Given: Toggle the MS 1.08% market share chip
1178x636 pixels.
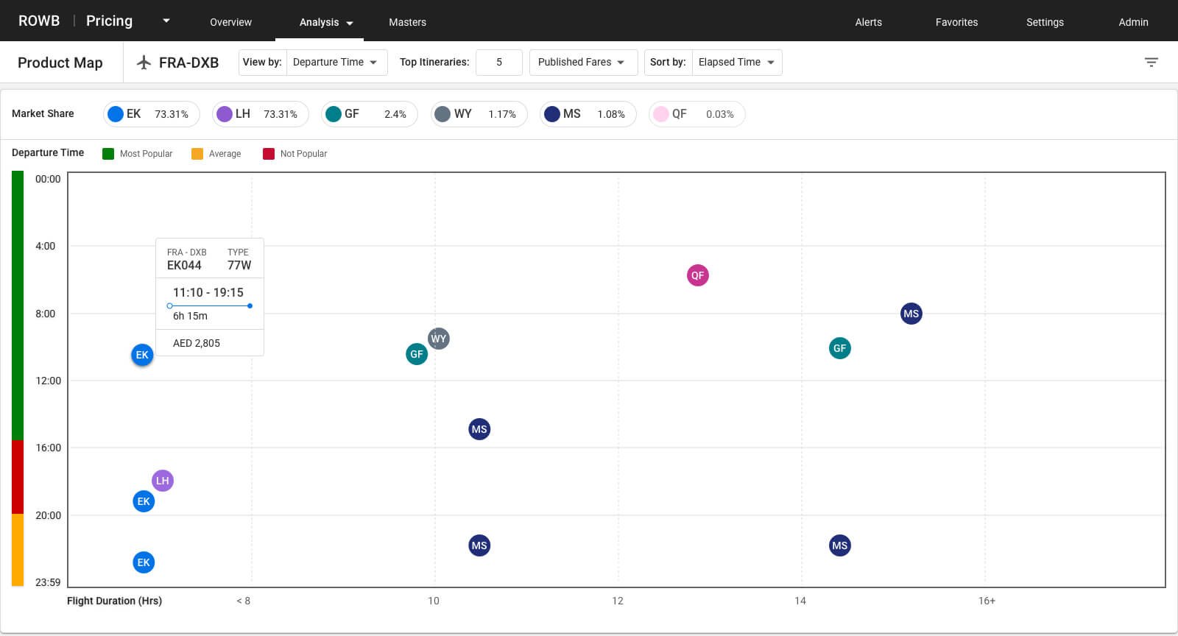Looking at the screenshot, I should (x=588, y=114).
